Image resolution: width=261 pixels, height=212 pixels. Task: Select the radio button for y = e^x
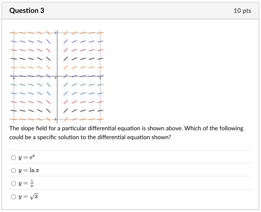(x=14, y=158)
